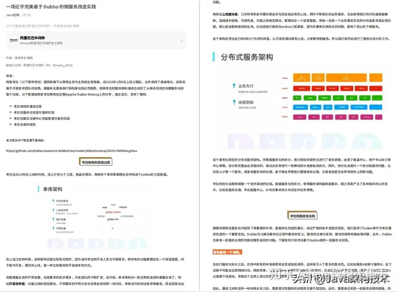Click the mobile label in 单体架构 diagram

point(123,207)
